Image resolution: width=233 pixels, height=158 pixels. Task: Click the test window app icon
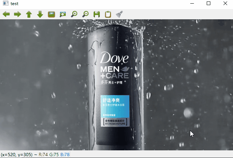point(5,3)
